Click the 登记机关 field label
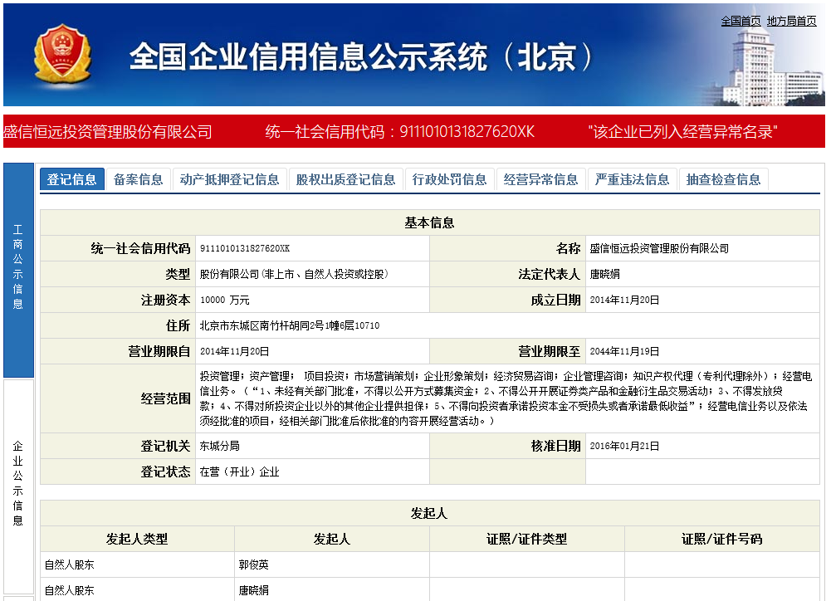The height and width of the screenshot is (601, 831). [x=165, y=447]
